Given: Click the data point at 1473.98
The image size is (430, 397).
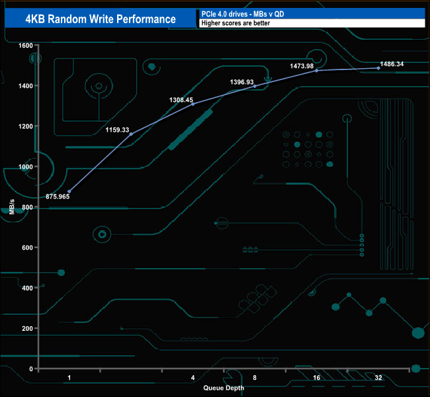Looking at the screenshot, I should click(x=316, y=70).
